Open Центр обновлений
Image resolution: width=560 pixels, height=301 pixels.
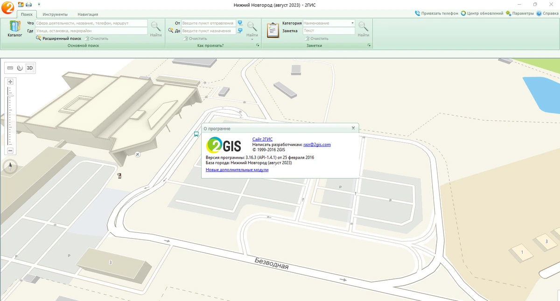pyautogui.click(x=482, y=14)
